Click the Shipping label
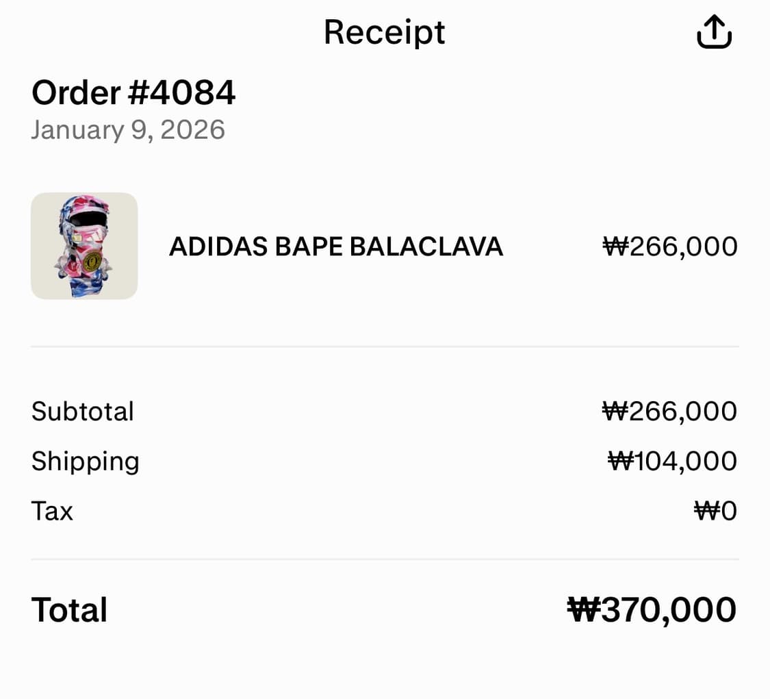 coord(86,461)
